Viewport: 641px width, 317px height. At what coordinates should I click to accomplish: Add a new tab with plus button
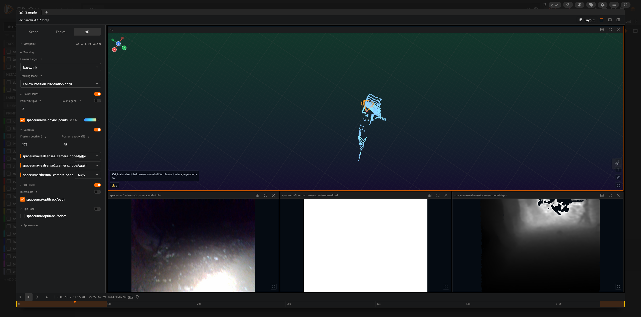tap(46, 12)
